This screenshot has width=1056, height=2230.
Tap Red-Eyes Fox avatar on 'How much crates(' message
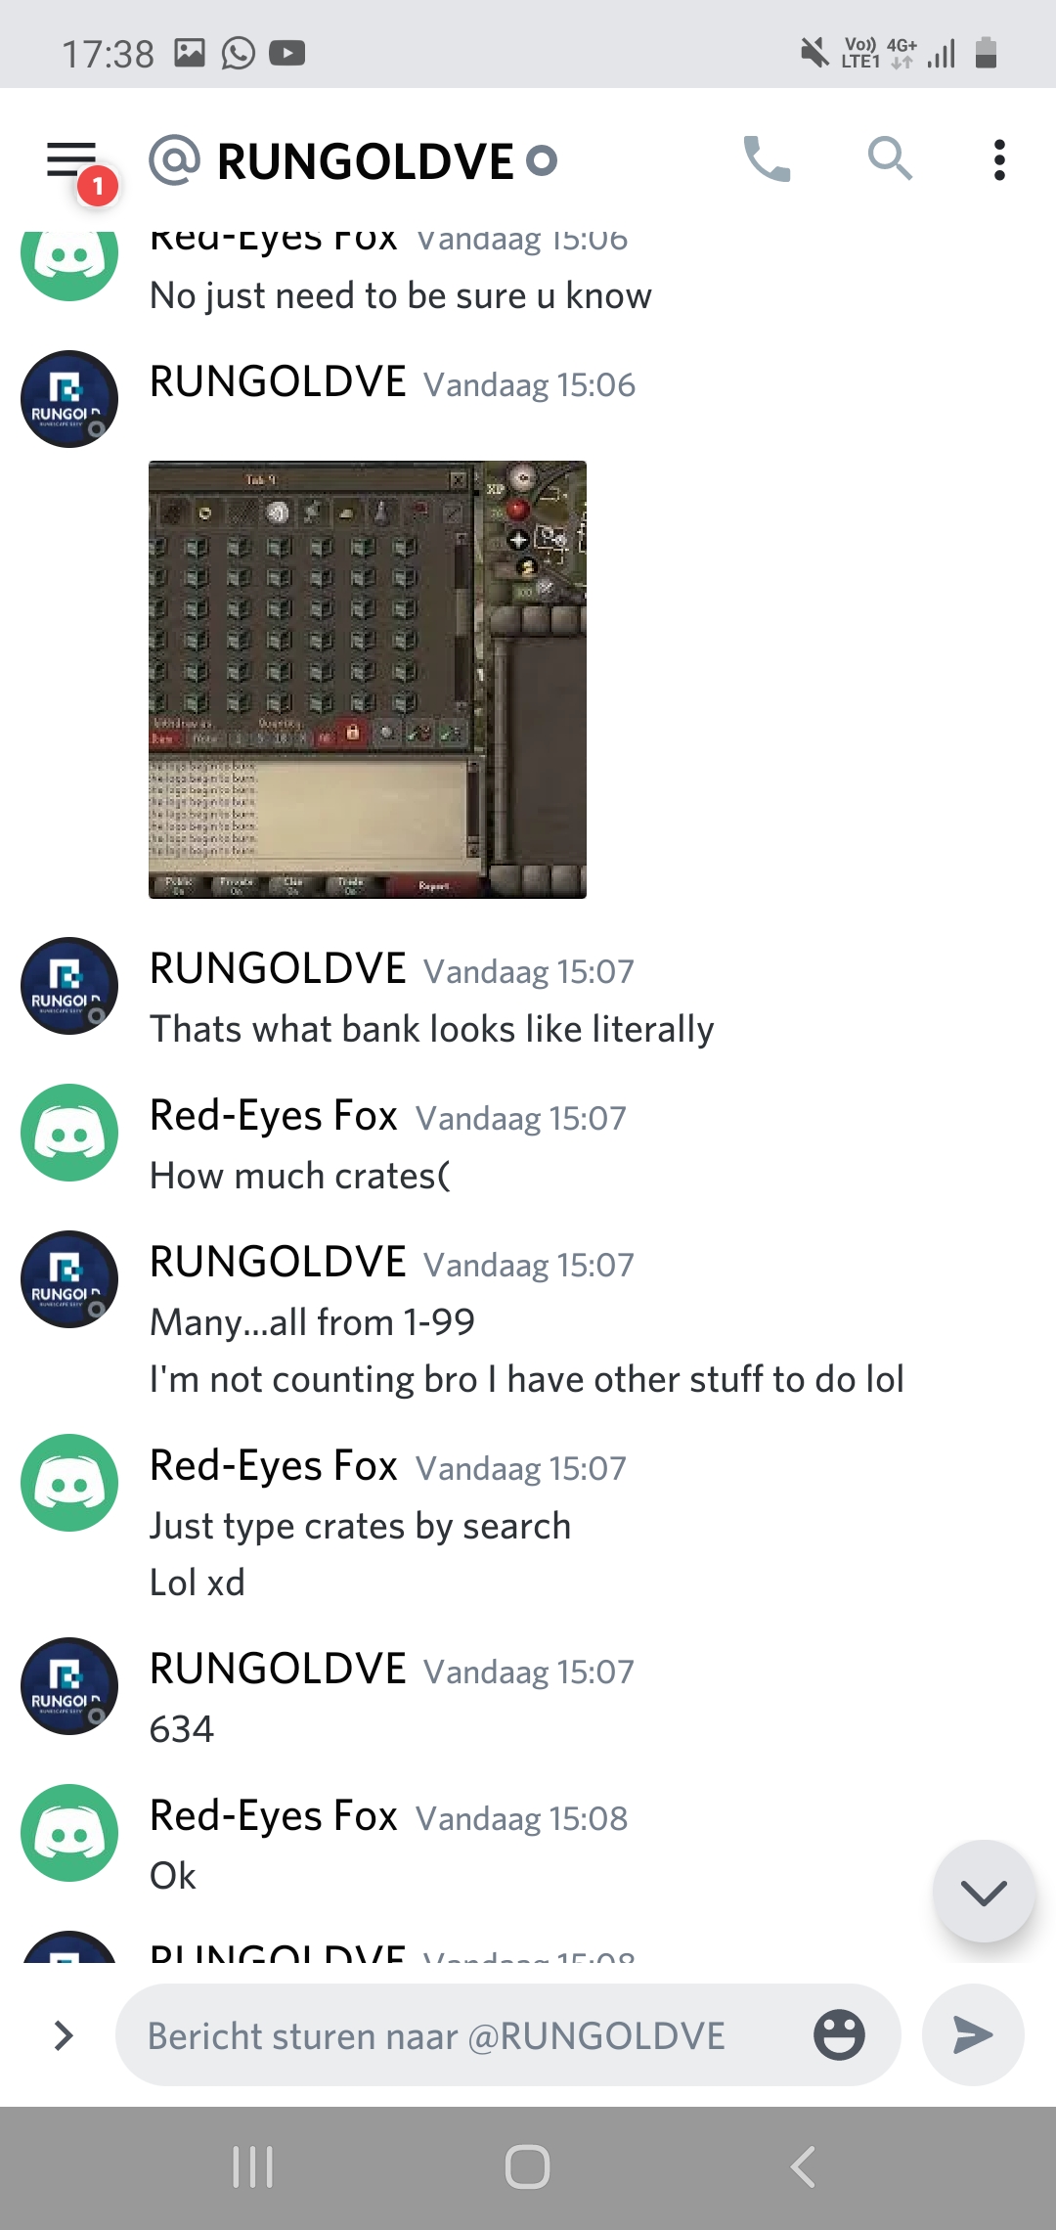click(x=69, y=1133)
